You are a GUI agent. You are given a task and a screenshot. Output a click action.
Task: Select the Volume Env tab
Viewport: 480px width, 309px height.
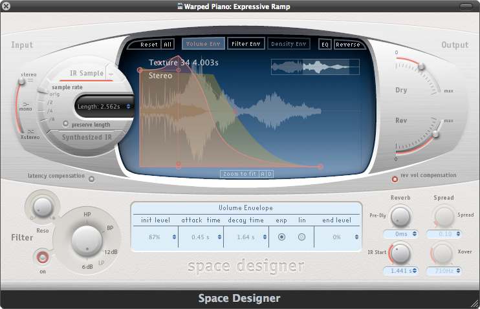pos(203,44)
